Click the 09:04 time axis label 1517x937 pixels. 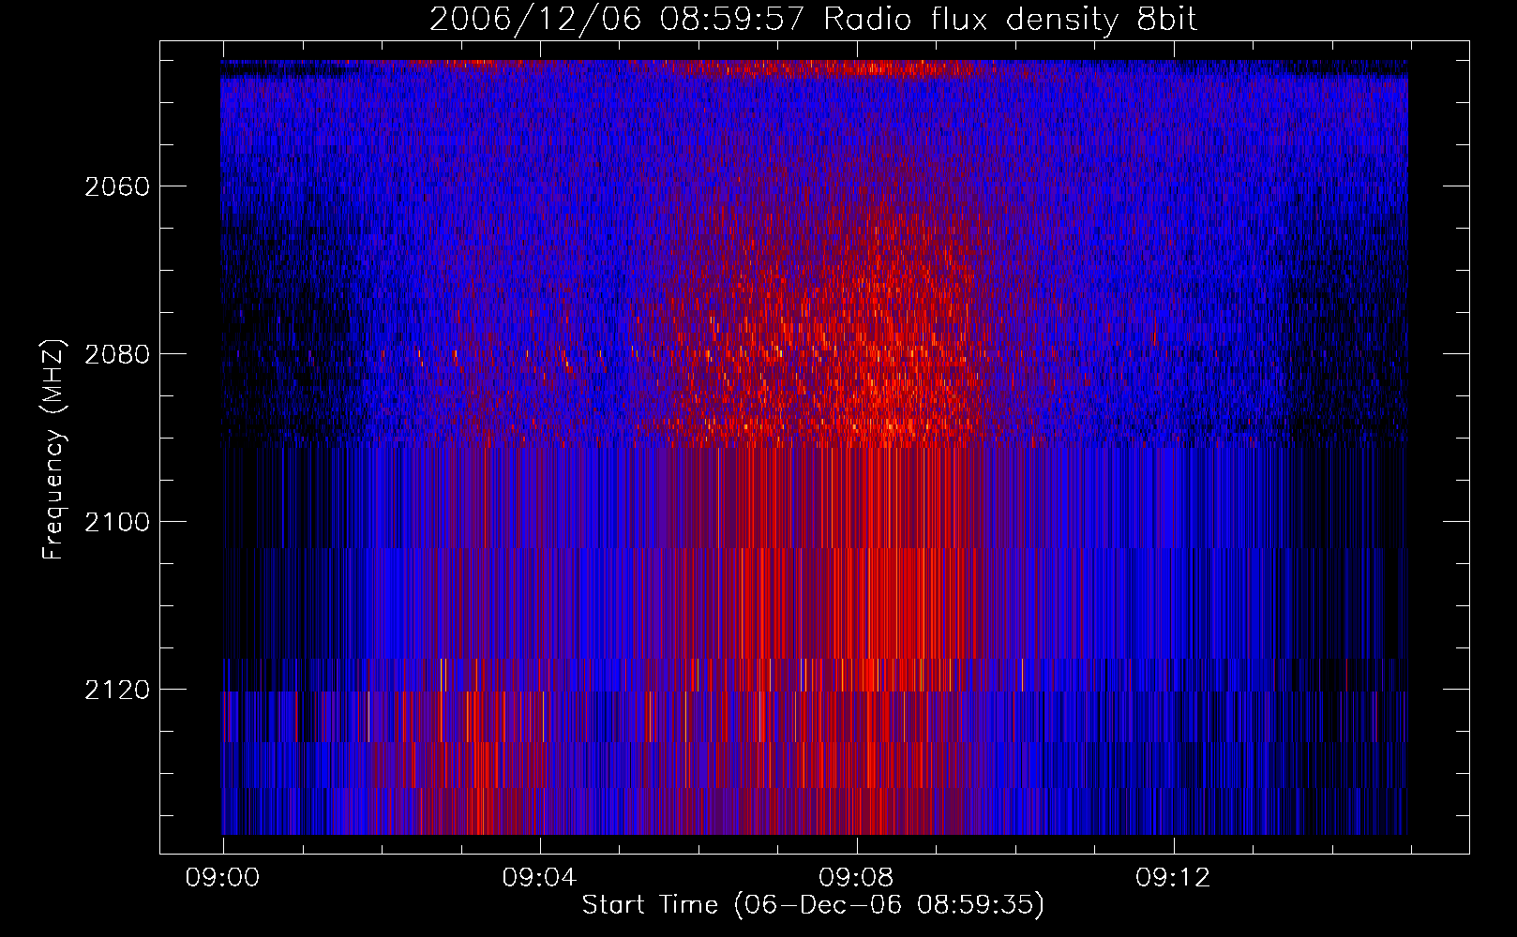(x=539, y=878)
